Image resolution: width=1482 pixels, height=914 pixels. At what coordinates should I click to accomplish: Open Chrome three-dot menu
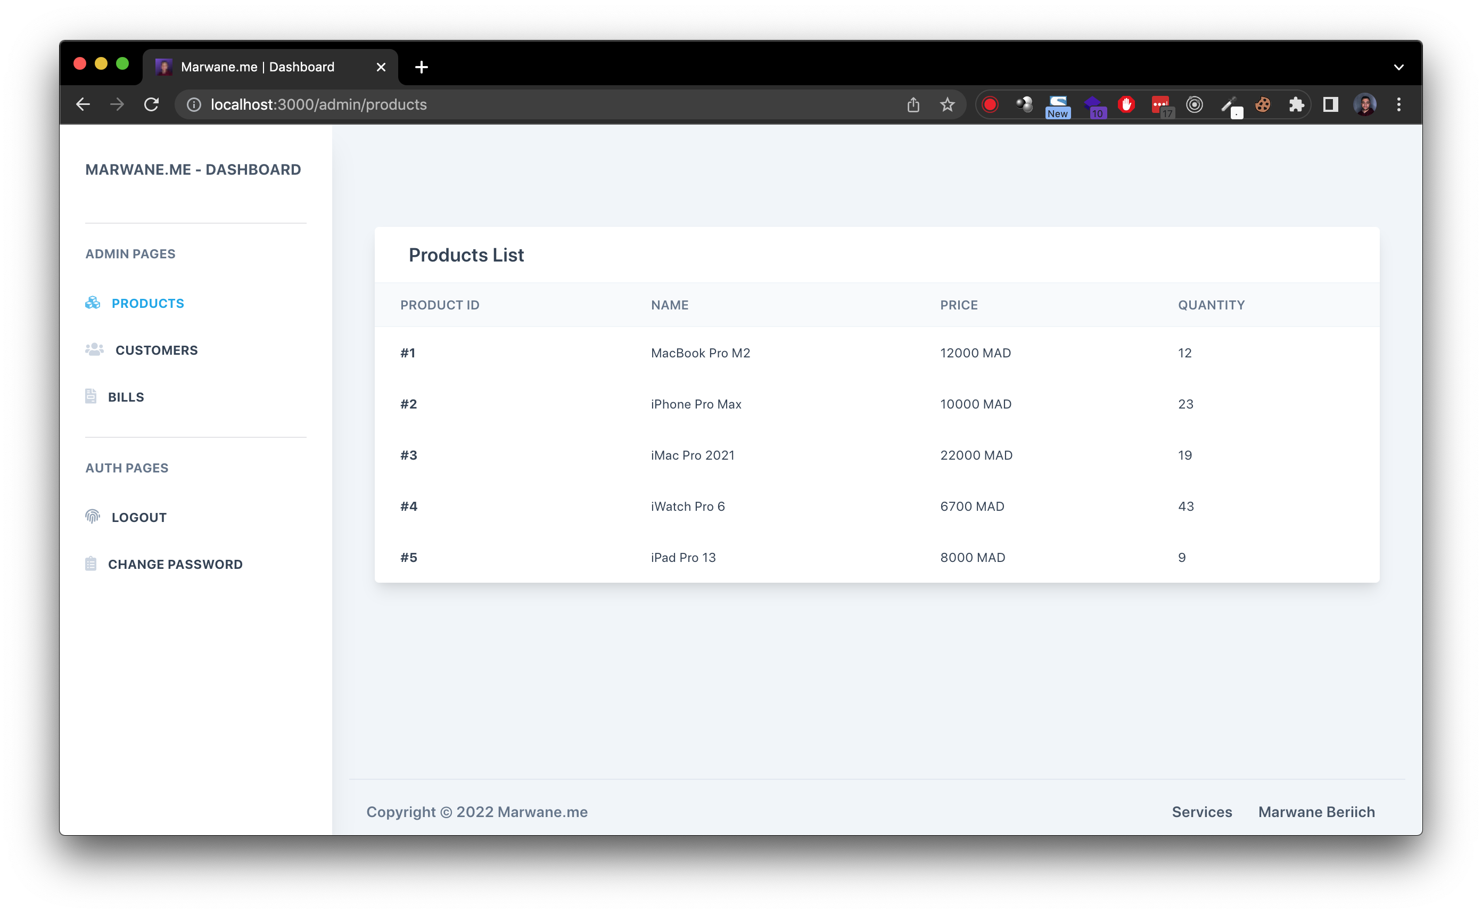point(1398,104)
